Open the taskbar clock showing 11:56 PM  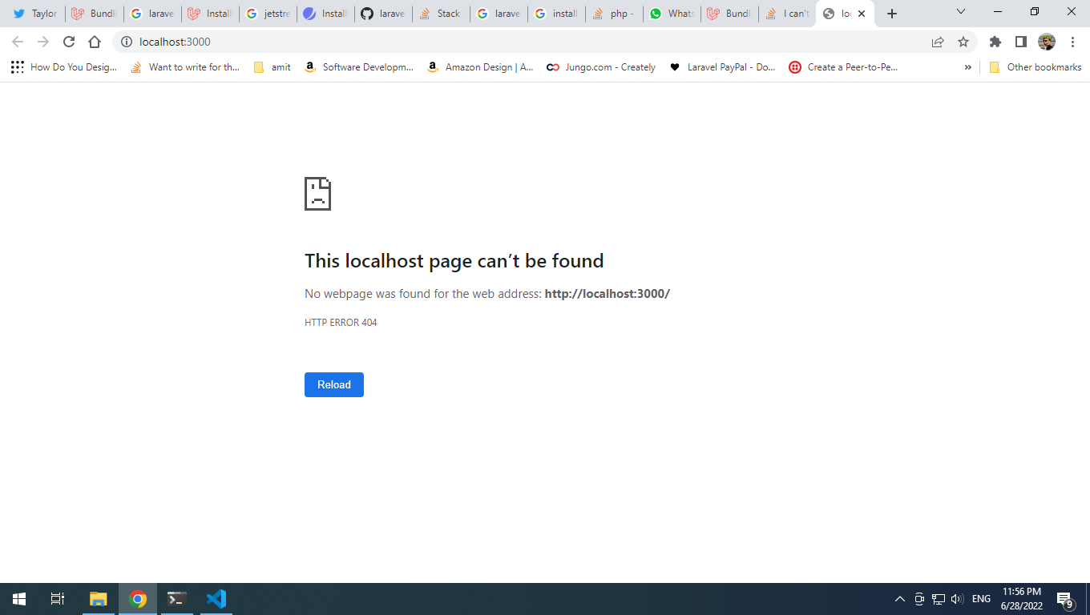coord(1022,599)
